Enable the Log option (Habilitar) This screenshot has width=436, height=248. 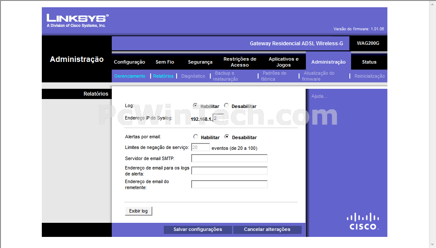[195, 105]
